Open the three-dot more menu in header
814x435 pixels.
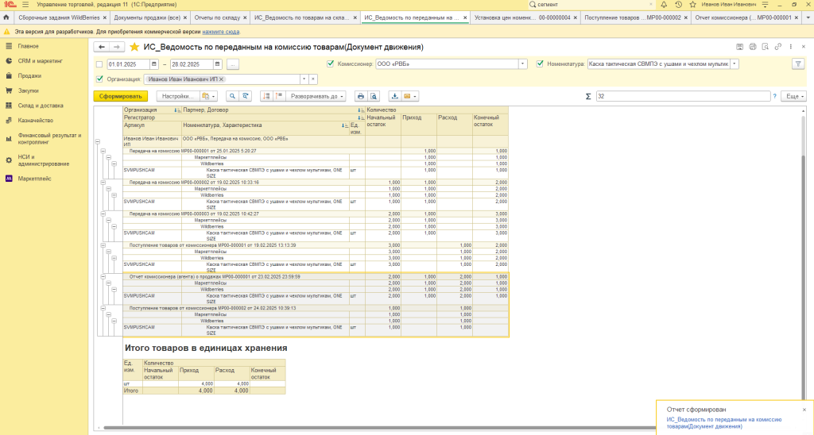791,47
